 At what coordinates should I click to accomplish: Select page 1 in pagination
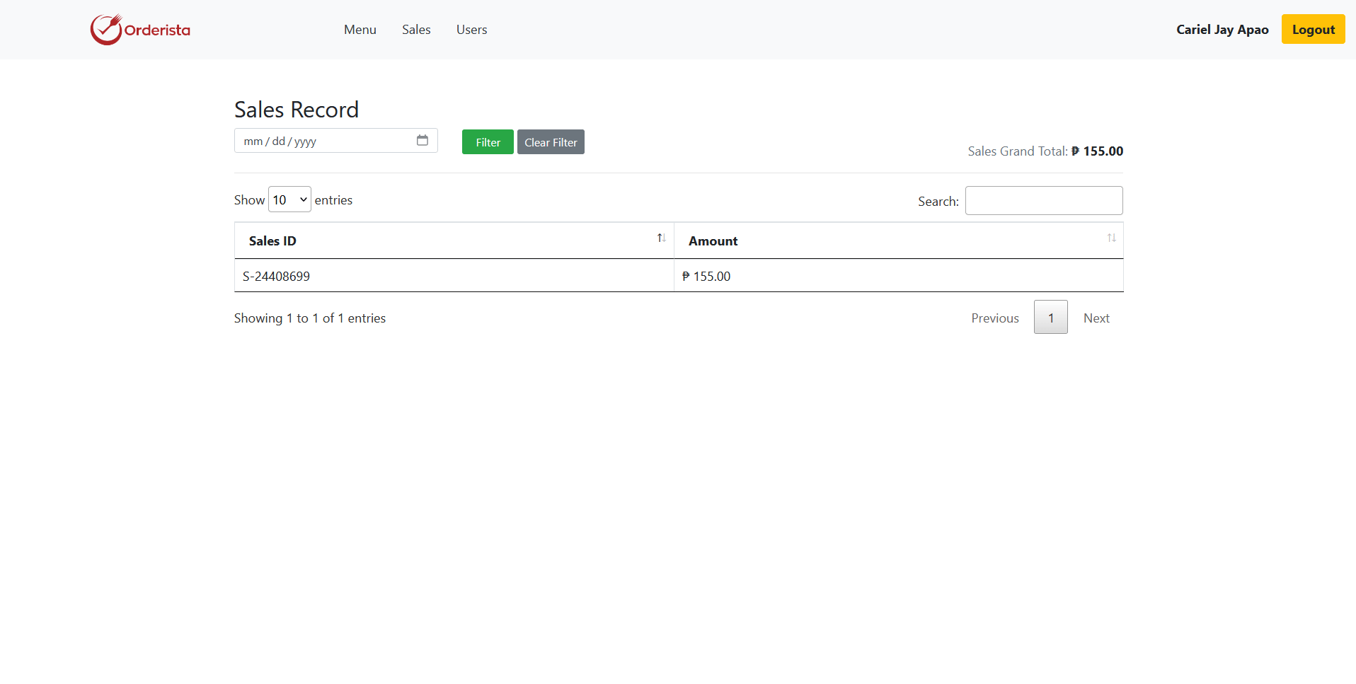[x=1050, y=318]
